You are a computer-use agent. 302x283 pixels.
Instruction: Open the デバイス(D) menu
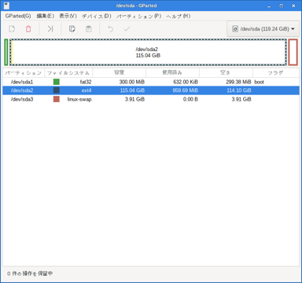(x=97, y=16)
